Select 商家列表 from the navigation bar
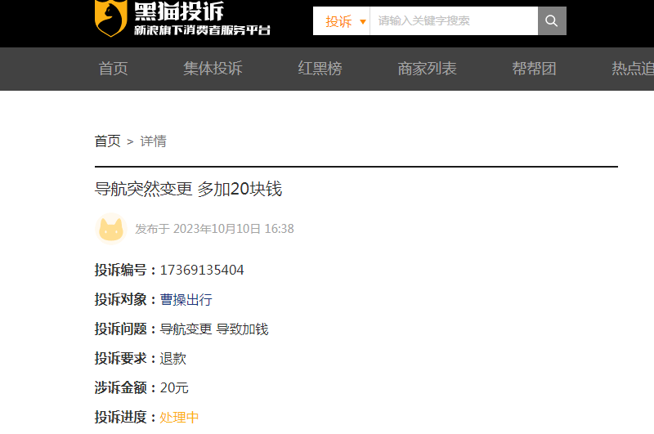This screenshot has height=434, width=654. pyautogui.click(x=427, y=69)
